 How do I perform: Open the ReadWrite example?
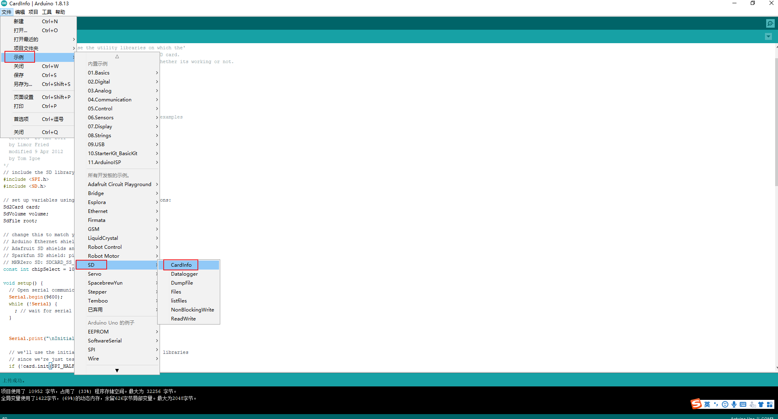(189, 318)
